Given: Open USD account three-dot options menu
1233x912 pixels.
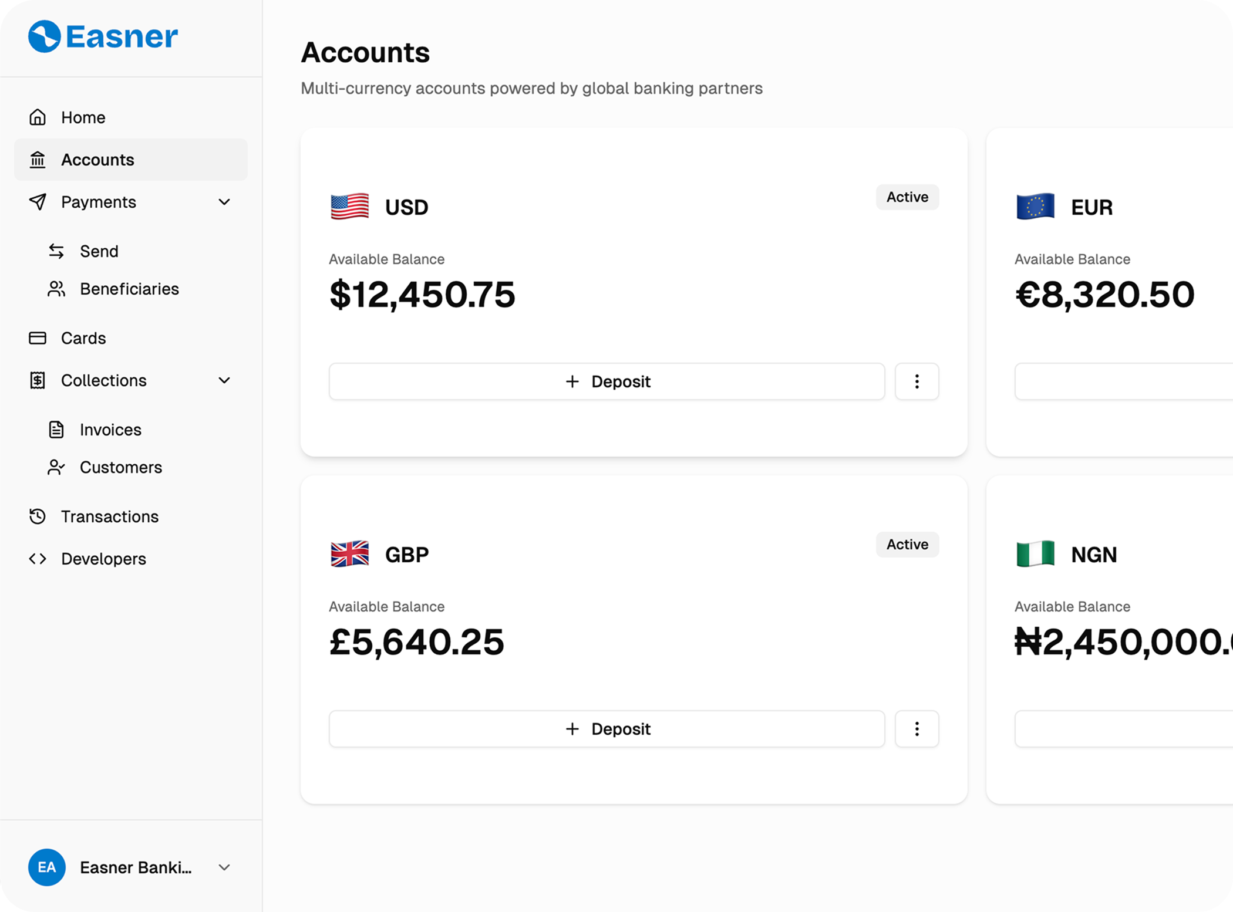Looking at the screenshot, I should [x=917, y=381].
